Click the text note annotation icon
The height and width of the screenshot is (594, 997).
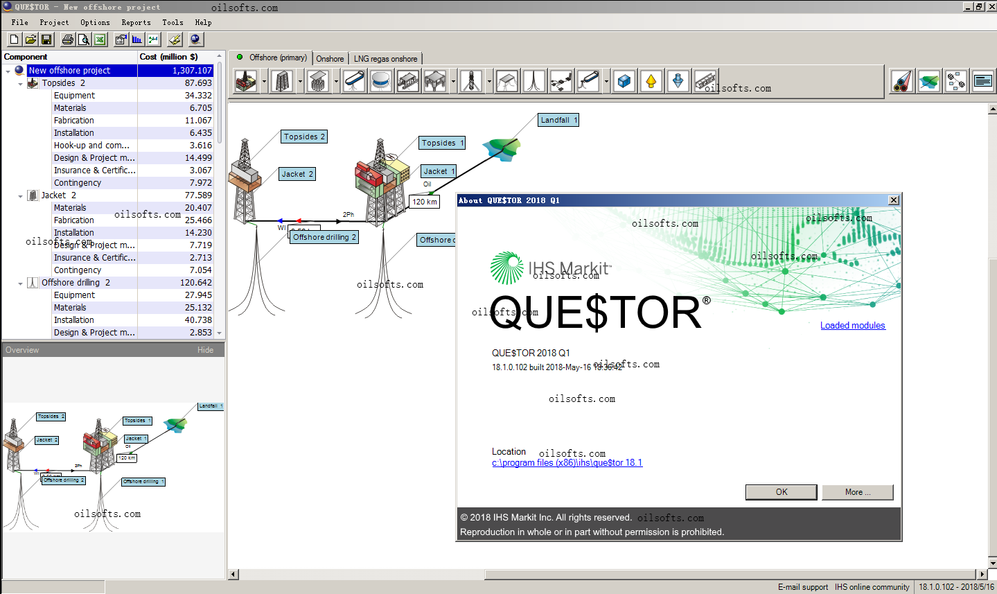coord(983,81)
